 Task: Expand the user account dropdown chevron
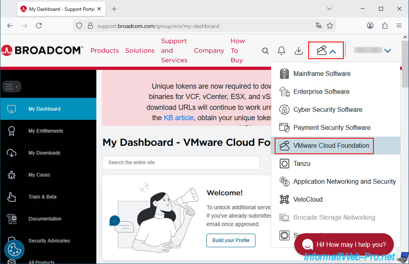pos(387,51)
